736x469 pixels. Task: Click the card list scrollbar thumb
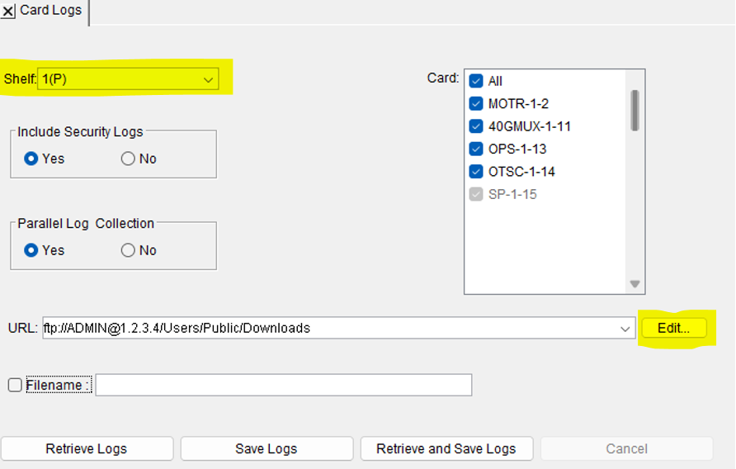coord(635,111)
